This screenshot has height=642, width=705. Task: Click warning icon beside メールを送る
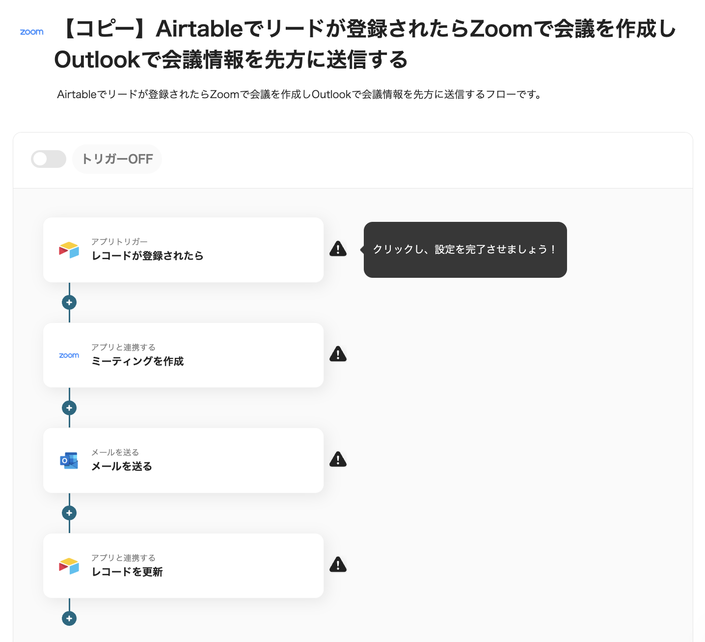click(x=338, y=459)
